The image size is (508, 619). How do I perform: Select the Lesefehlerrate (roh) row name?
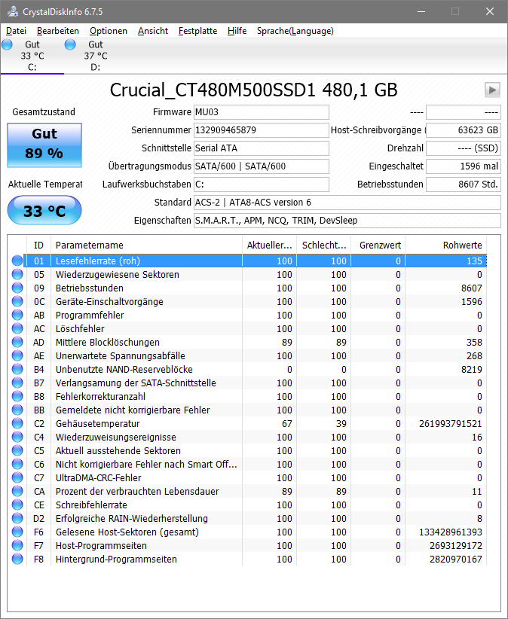97,261
